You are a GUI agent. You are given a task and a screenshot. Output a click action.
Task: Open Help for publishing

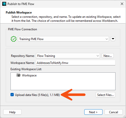pos(12,112)
